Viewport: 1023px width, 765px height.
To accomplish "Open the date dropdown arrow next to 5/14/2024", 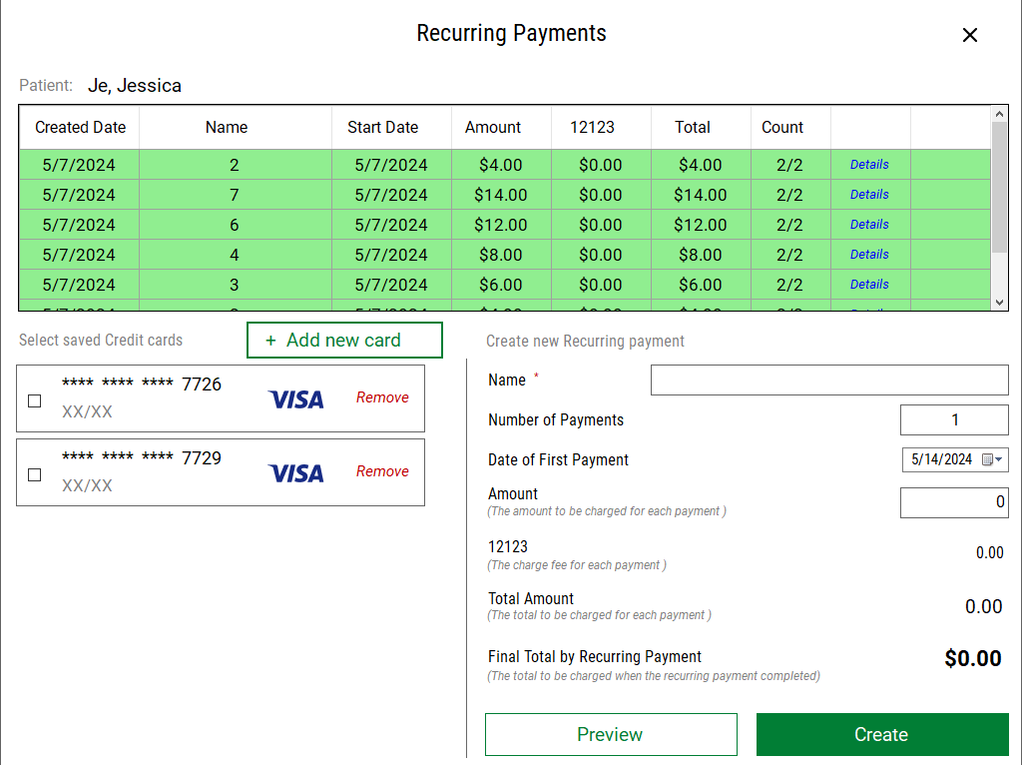I will tap(1002, 459).
